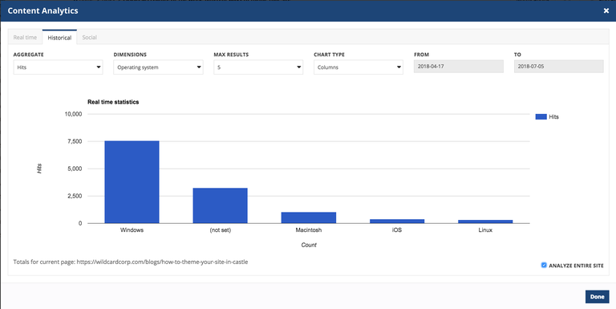The image size is (616, 309).
Task: Open the Max Results dropdown showing 5
Action: [x=258, y=67]
